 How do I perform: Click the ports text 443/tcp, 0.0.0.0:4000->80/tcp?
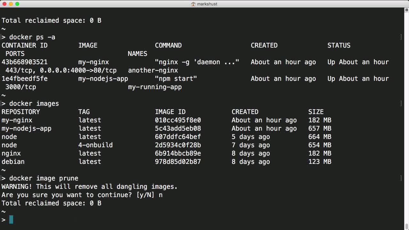(61, 70)
